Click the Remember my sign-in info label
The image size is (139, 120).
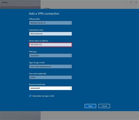click(x=43, y=96)
